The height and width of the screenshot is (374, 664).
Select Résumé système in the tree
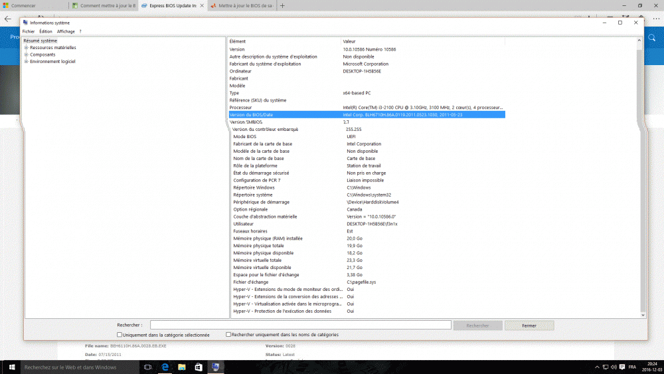click(41, 41)
